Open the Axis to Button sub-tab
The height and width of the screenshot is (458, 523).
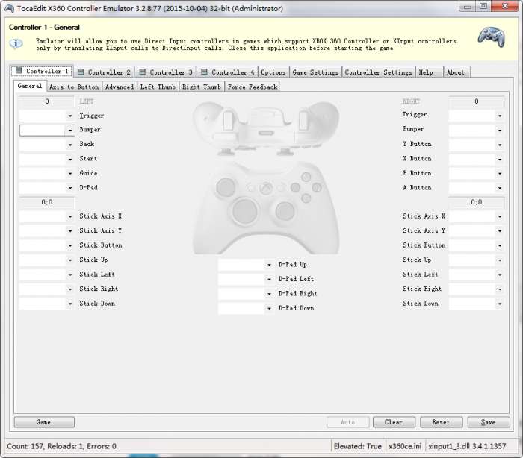click(x=74, y=87)
